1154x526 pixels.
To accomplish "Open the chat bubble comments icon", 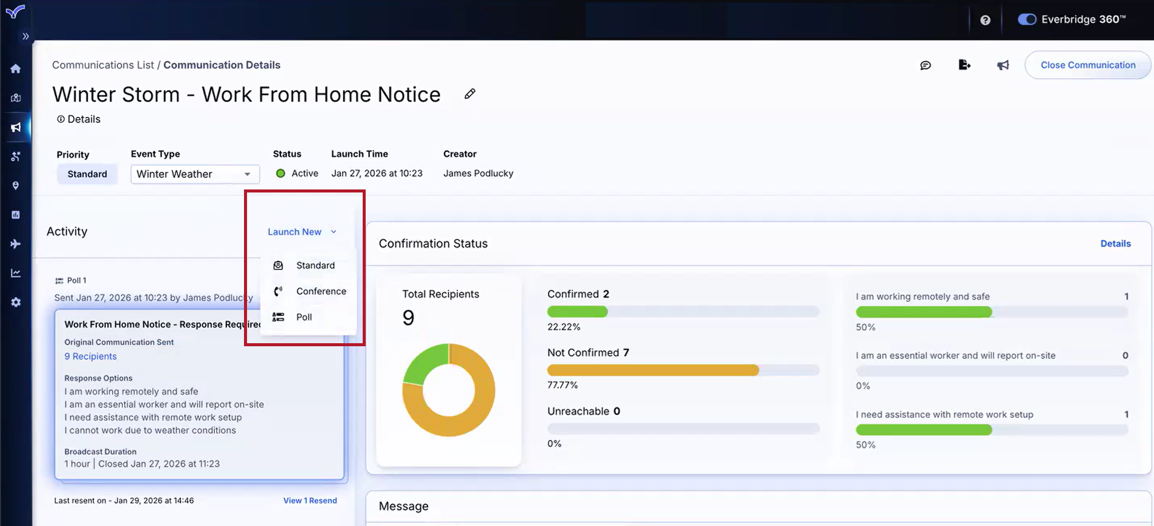I will point(925,65).
